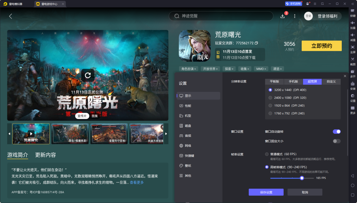
Task: Expand the 角色扮演 game tag
Action: point(188,69)
